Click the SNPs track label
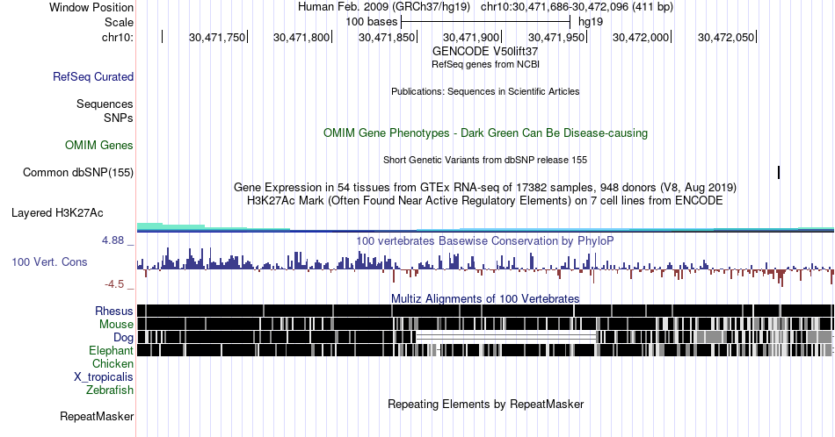 pyautogui.click(x=119, y=118)
